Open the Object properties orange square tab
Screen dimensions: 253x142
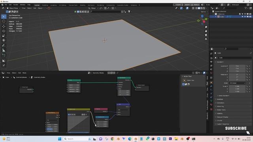[211, 82]
